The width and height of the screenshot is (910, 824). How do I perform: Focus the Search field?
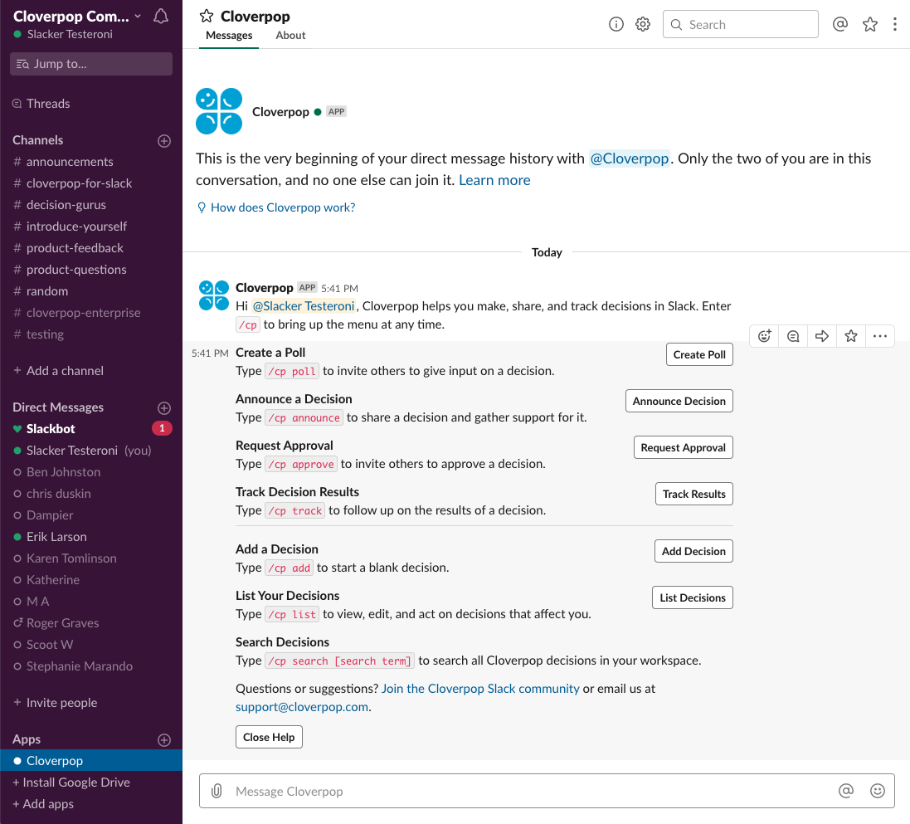coord(741,24)
